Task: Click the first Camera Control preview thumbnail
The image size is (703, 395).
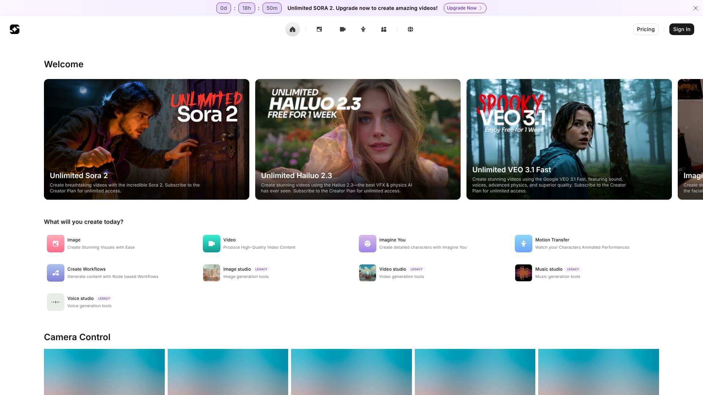Action: point(104,371)
